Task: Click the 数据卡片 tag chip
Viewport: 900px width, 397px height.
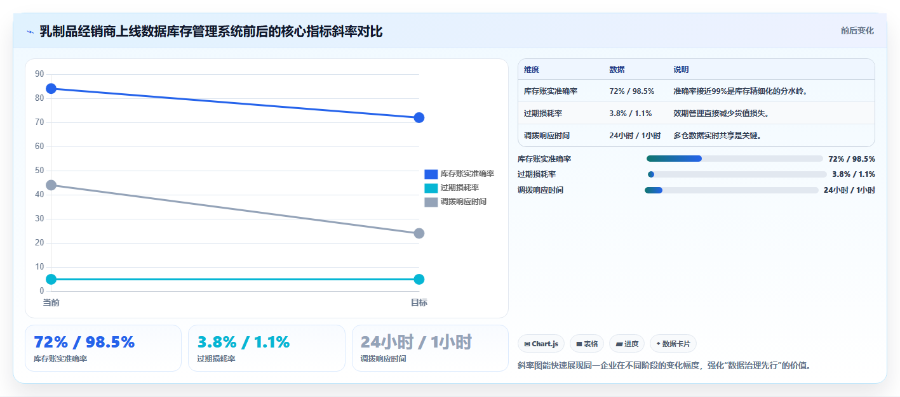Action: click(673, 344)
